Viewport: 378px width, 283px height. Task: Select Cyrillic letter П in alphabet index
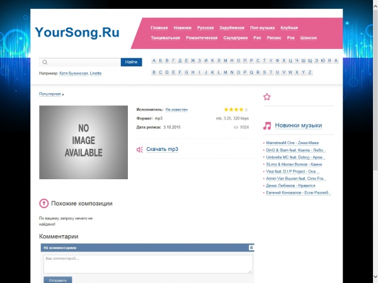(x=245, y=60)
